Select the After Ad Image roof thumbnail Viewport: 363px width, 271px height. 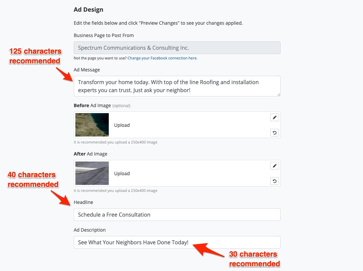92,173
